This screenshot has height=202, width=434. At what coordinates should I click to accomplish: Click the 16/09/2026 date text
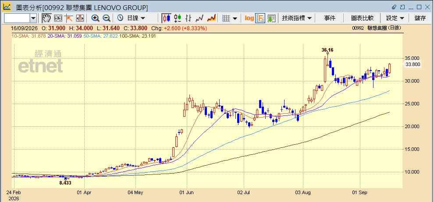(x=24, y=28)
